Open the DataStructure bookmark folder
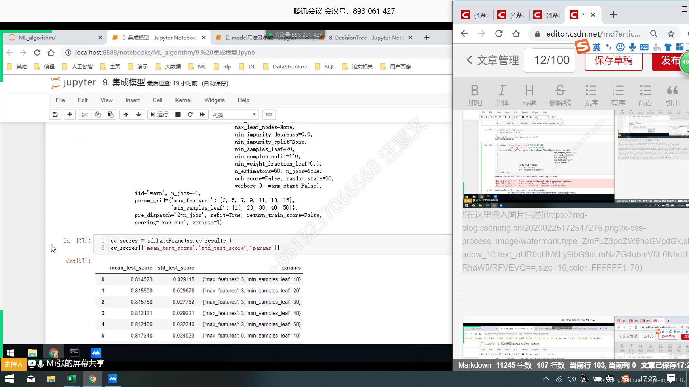 click(x=285, y=67)
